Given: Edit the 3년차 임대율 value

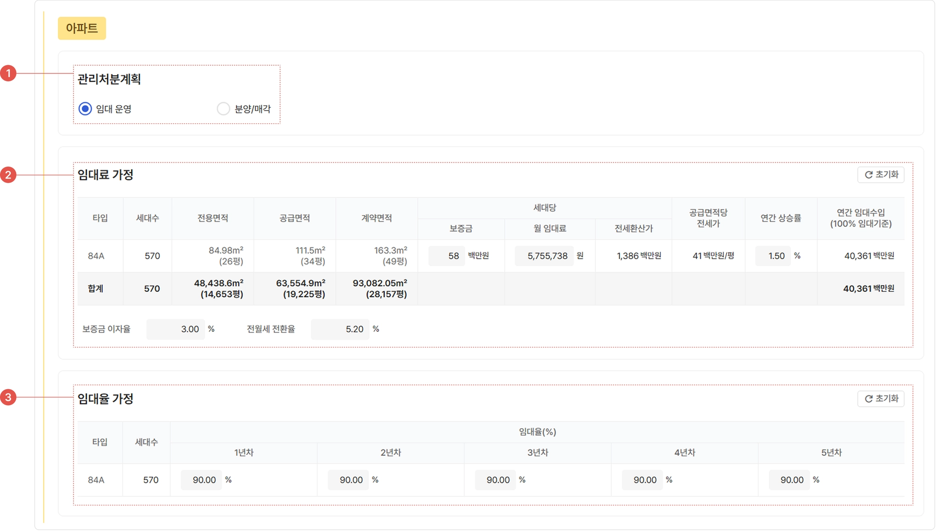Looking at the screenshot, I should 495,480.
